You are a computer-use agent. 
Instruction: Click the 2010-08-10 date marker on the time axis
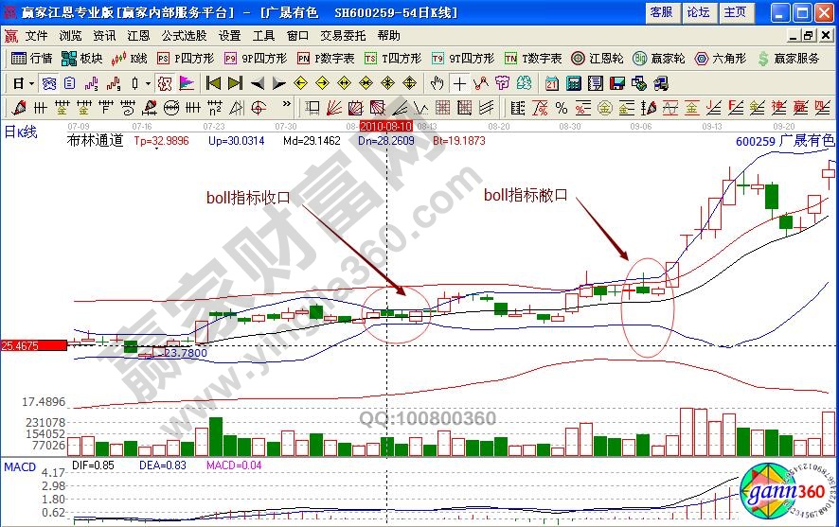tap(386, 126)
